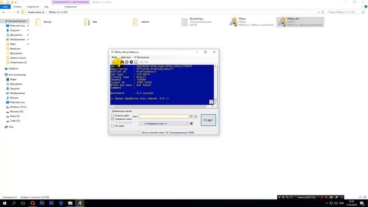Click the pencil draw icon in recorder bar
The width and height of the screenshot is (368, 207).
pyautogui.click(x=336, y=197)
